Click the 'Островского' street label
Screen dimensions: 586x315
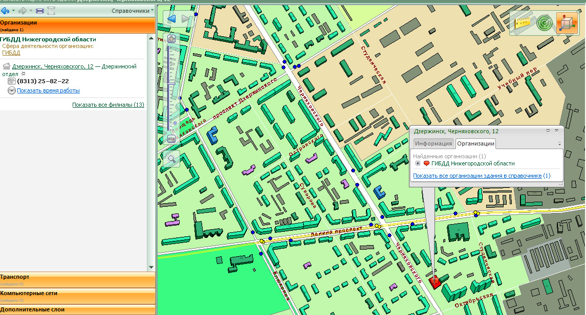point(306,145)
